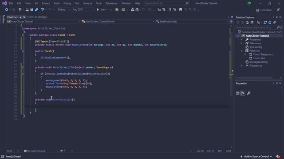The image size is (284, 159).
Task: Open the File menu
Action: (11, 3)
